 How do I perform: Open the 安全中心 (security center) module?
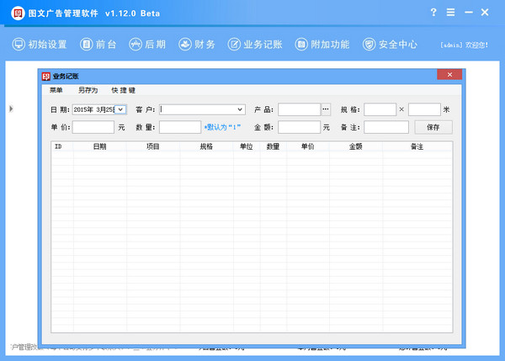point(390,45)
